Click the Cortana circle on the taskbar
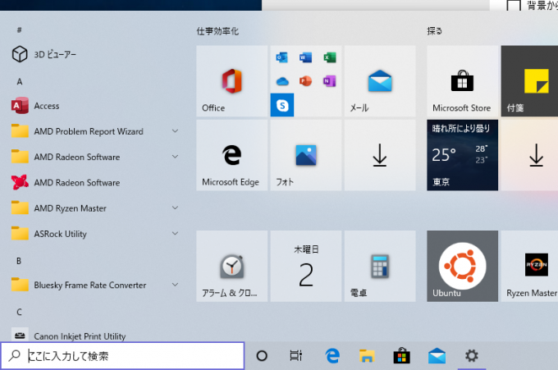Image resolution: width=558 pixels, height=370 pixels. (262, 355)
